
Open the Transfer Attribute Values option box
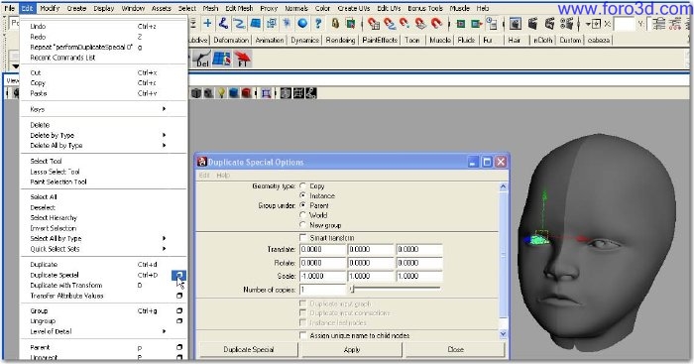(x=179, y=296)
